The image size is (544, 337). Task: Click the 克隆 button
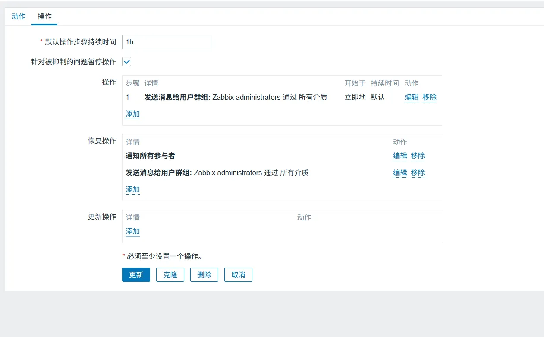coord(170,275)
